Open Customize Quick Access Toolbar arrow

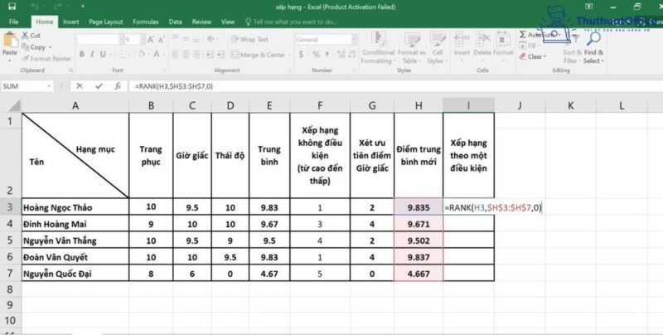click(x=83, y=7)
